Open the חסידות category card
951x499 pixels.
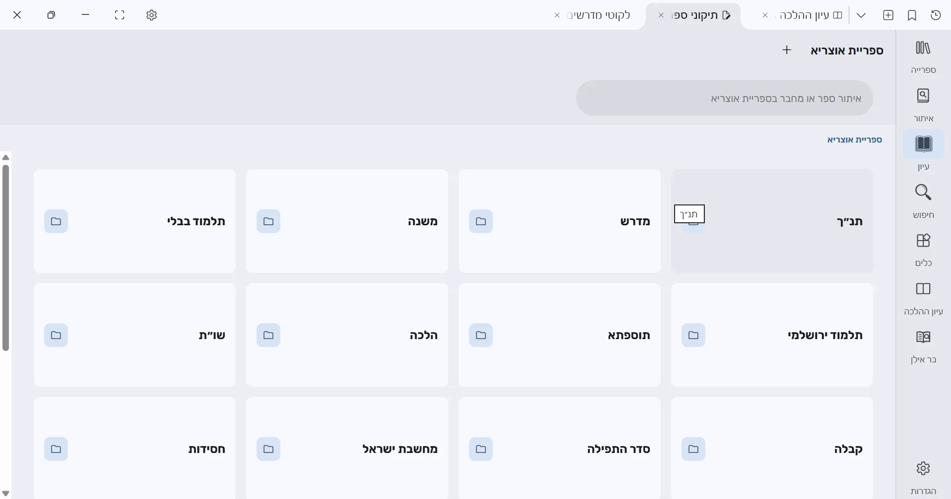coord(135,448)
